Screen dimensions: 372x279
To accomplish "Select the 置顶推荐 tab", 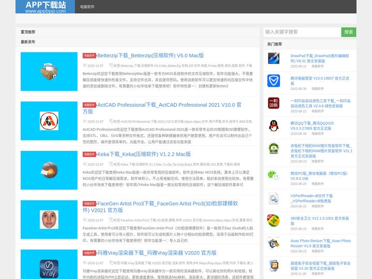I will point(28,32).
